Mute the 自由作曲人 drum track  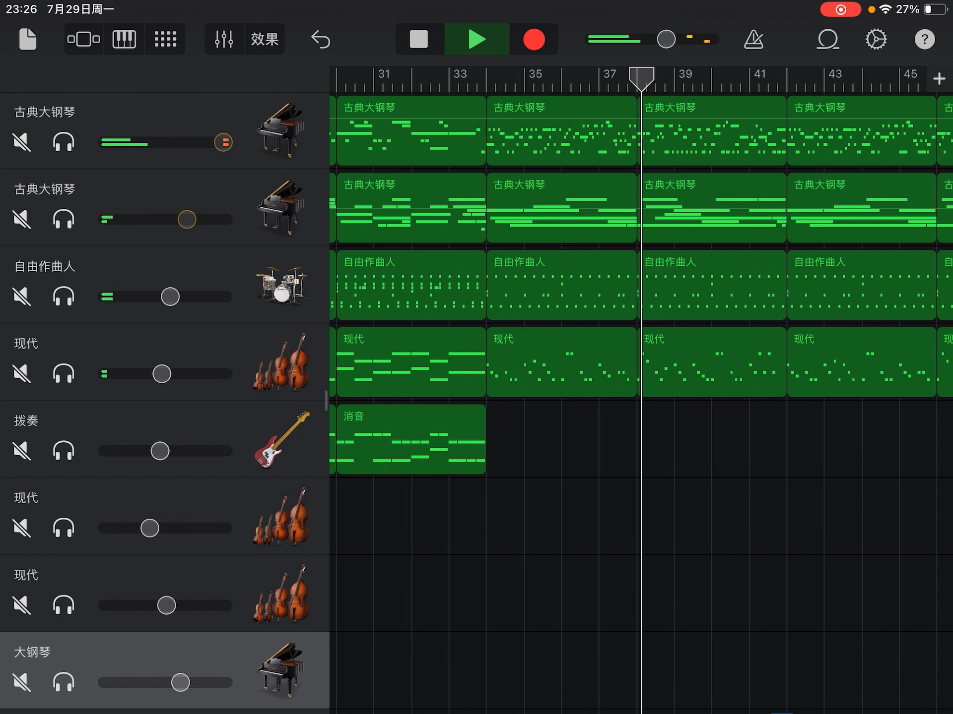(x=22, y=297)
